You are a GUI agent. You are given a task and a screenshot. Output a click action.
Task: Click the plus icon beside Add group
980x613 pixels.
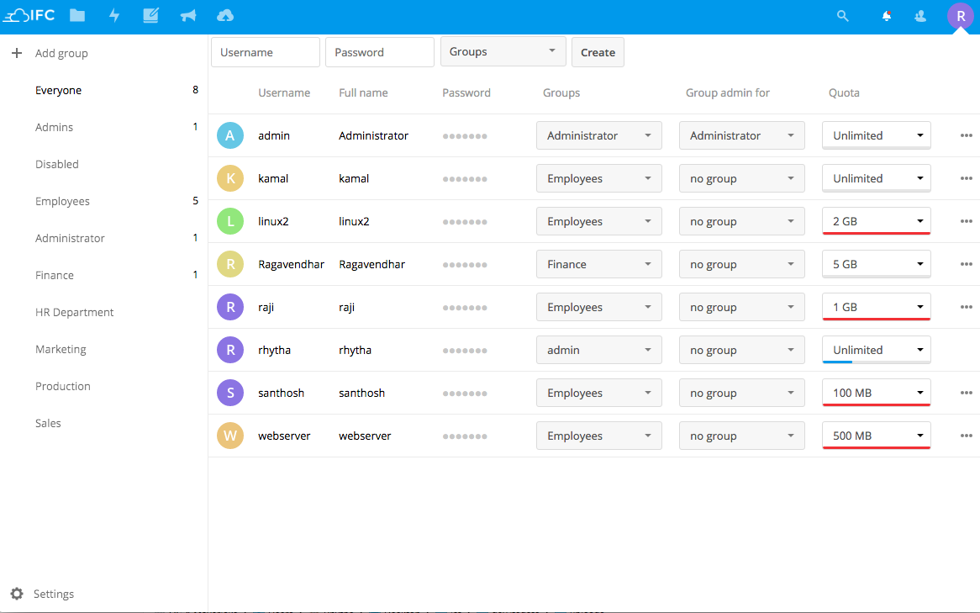tap(17, 53)
